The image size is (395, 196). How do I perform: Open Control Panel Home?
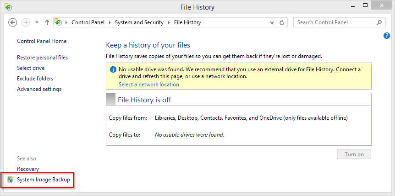tap(42, 41)
